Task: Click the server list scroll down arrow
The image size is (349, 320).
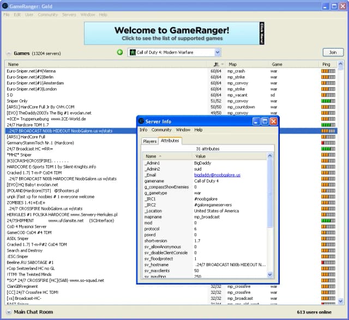Action: [x=340, y=301]
